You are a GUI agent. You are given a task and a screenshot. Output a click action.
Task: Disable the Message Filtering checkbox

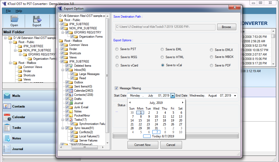pos(116,88)
